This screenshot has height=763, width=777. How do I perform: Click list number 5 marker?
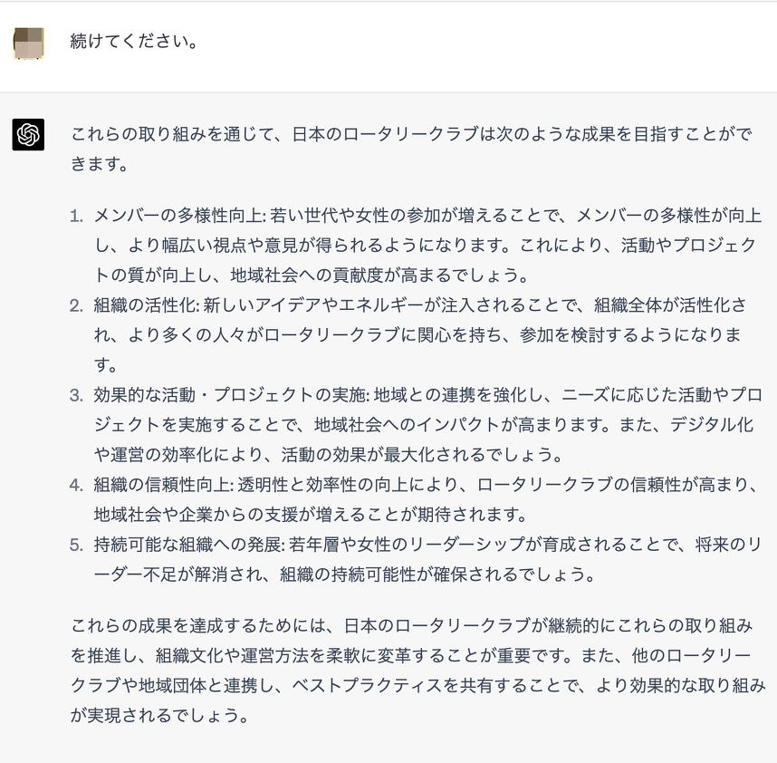pos(77,545)
